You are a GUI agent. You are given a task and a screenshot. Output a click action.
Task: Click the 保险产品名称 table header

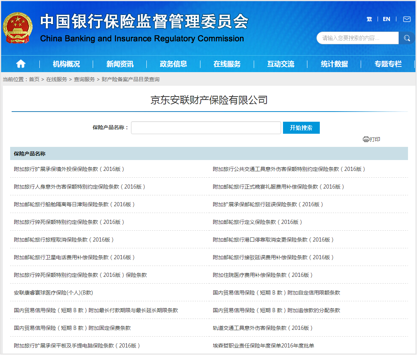30,154
